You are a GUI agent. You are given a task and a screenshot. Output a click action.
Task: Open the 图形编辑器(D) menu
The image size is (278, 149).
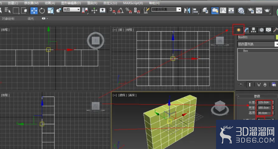pos(71,3)
